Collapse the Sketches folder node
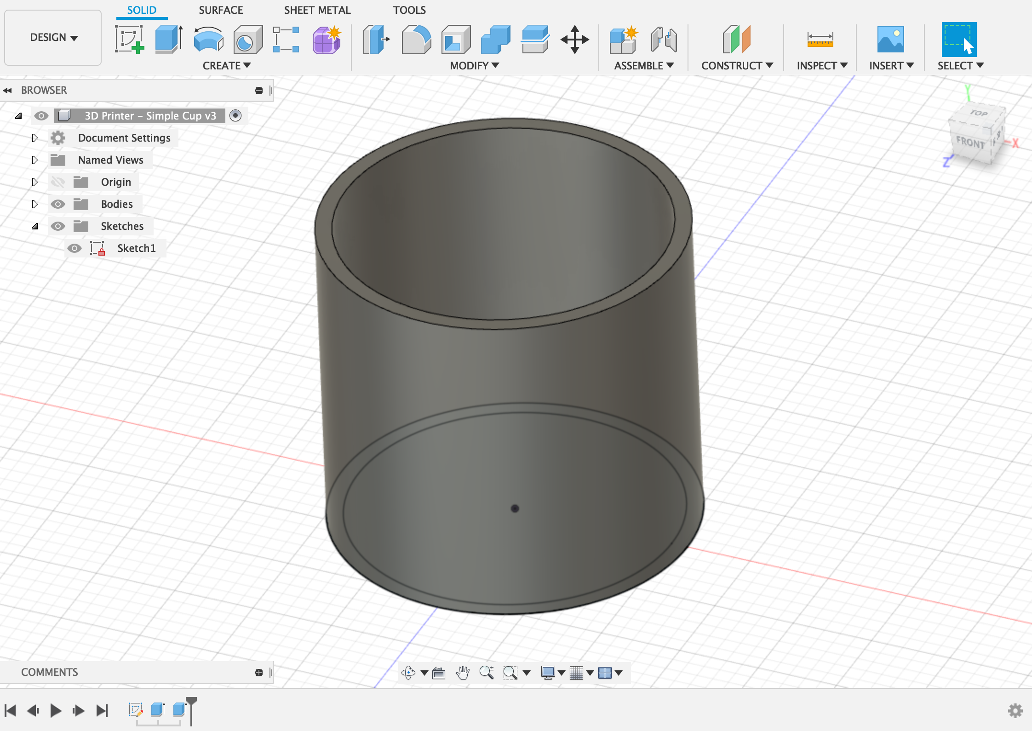This screenshot has height=731, width=1032. [x=35, y=226]
